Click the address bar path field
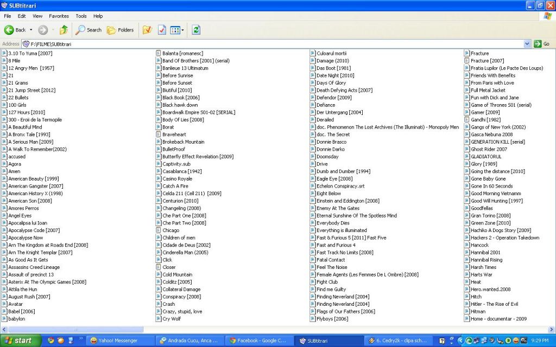Image resolution: width=556 pixels, height=347 pixels. 271,44
